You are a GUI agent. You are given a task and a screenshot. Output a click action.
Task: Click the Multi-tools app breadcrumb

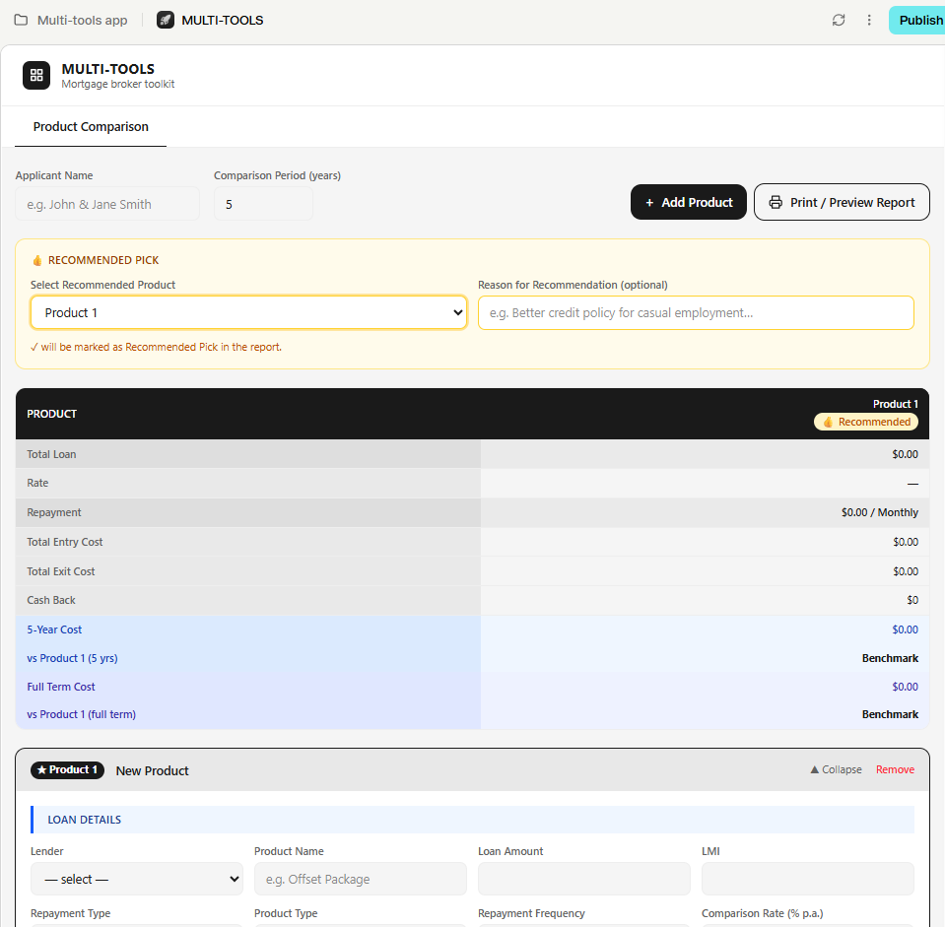pos(83,20)
